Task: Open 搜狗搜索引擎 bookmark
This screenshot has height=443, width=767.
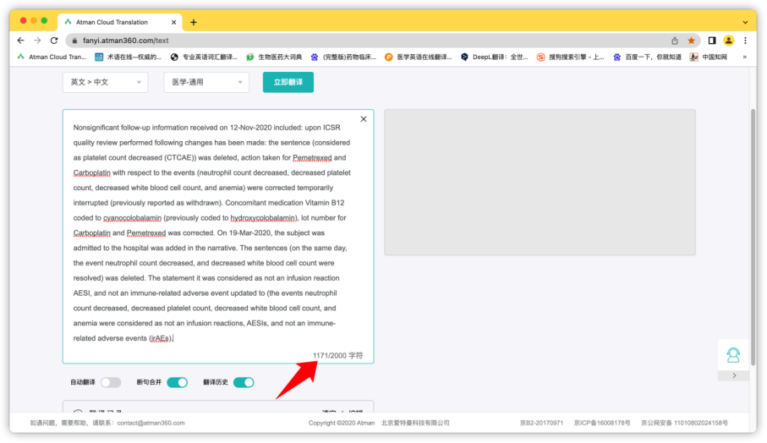Action: [570, 57]
